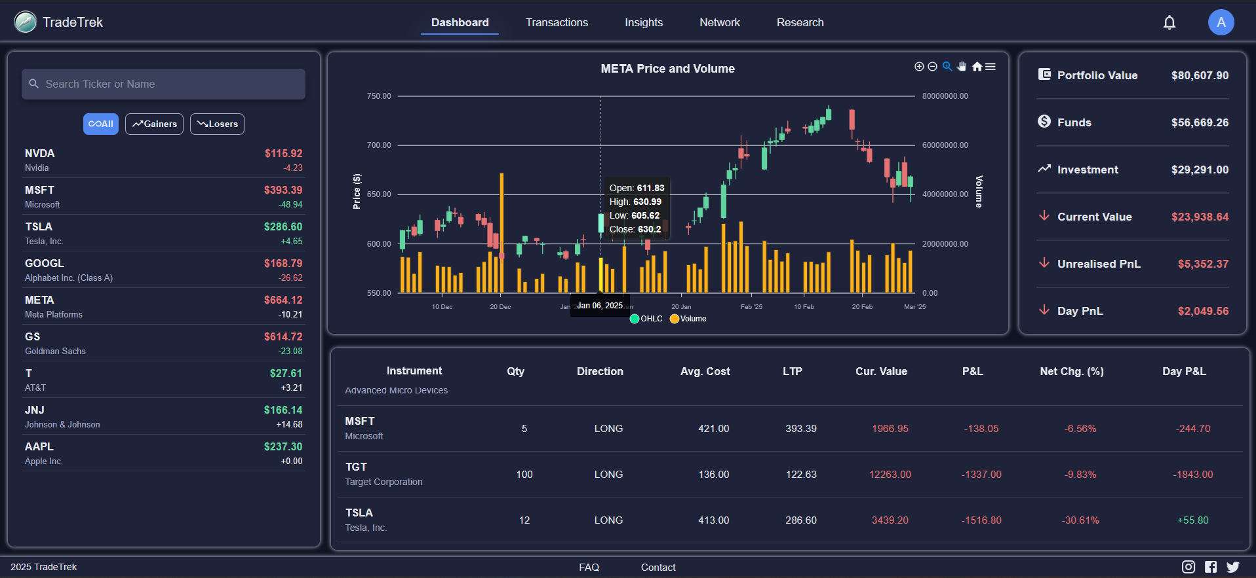
Task: Click the Funds dollar icon
Action: tap(1044, 121)
